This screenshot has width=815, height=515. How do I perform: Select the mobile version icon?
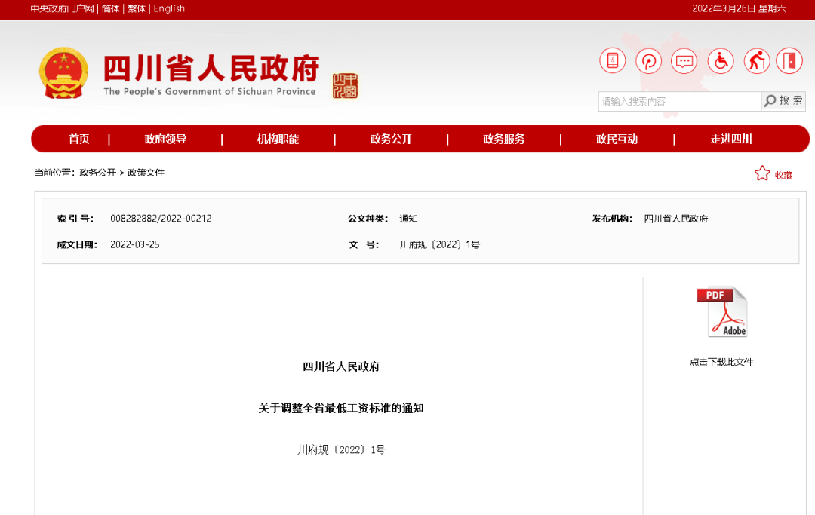pyautogui.click(x=612, y=60)
